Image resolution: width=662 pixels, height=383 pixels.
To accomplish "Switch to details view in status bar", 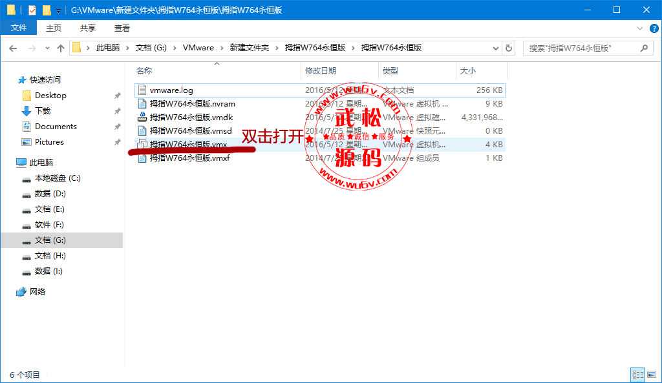I will point(637,375).
